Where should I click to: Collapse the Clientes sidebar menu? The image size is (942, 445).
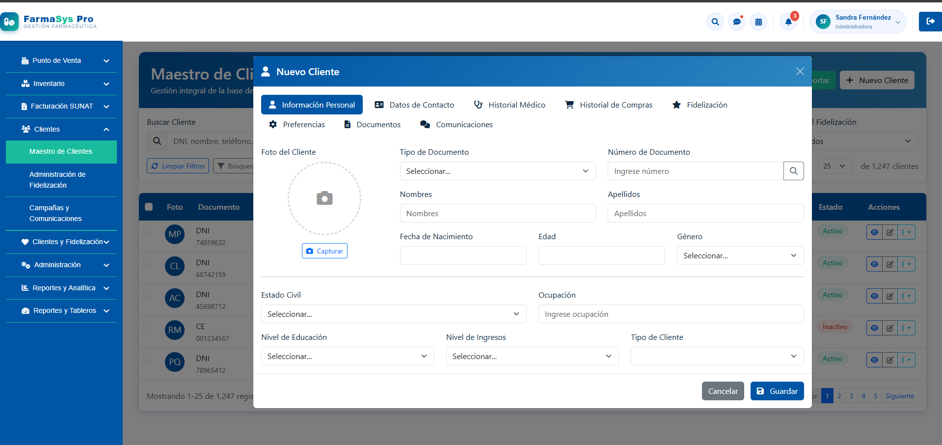61,129
